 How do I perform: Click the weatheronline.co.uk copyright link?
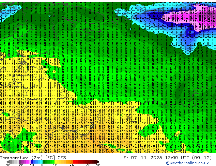point(187,163)
